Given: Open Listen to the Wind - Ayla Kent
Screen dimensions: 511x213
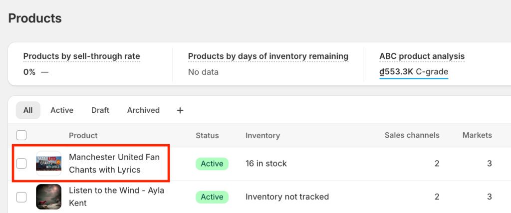Looking at the screenshot, I should coord(116,197).
